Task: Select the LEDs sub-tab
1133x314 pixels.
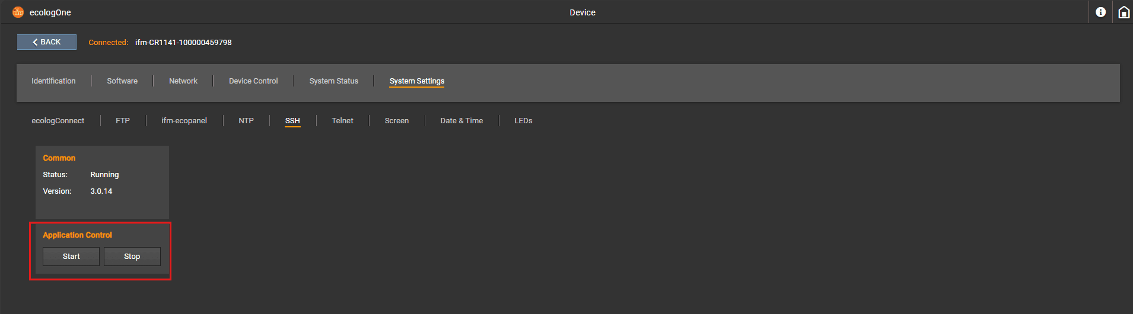Action: tap(523, 121)
